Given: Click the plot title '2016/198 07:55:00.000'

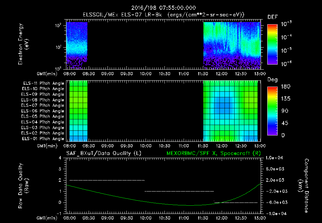Looking at the screenshot, I should coord(164,8).
